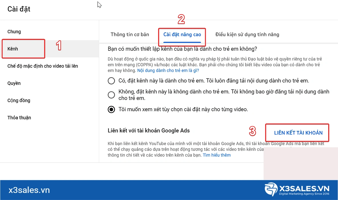Open the 'Tìm hiểu thêm' link

(x=217, y=155)
